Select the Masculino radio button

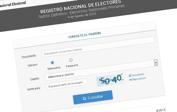click(x=52, y=63)
